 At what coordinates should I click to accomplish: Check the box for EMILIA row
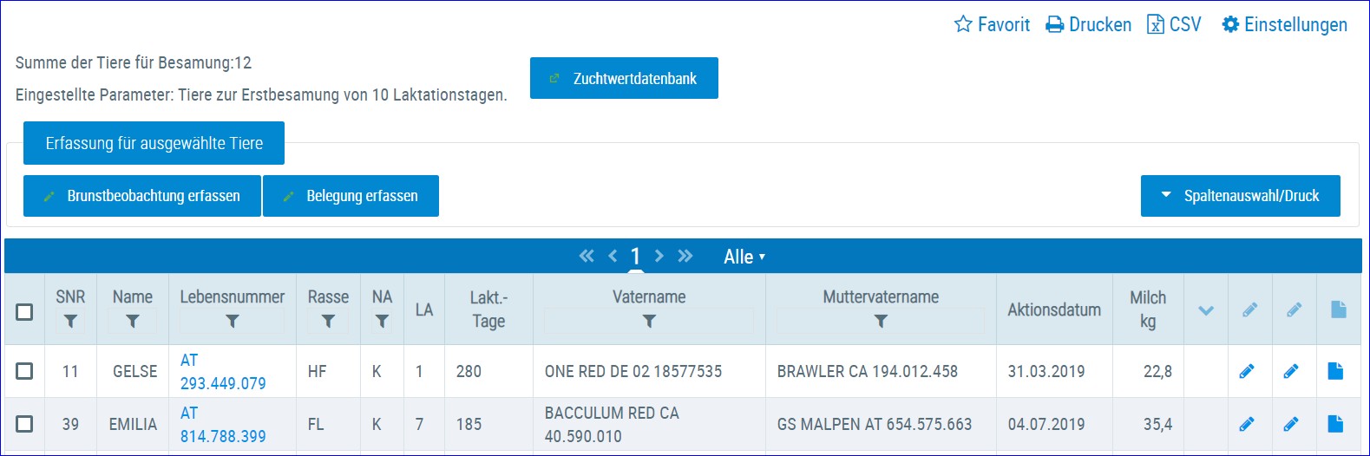[x=24, y=424]
